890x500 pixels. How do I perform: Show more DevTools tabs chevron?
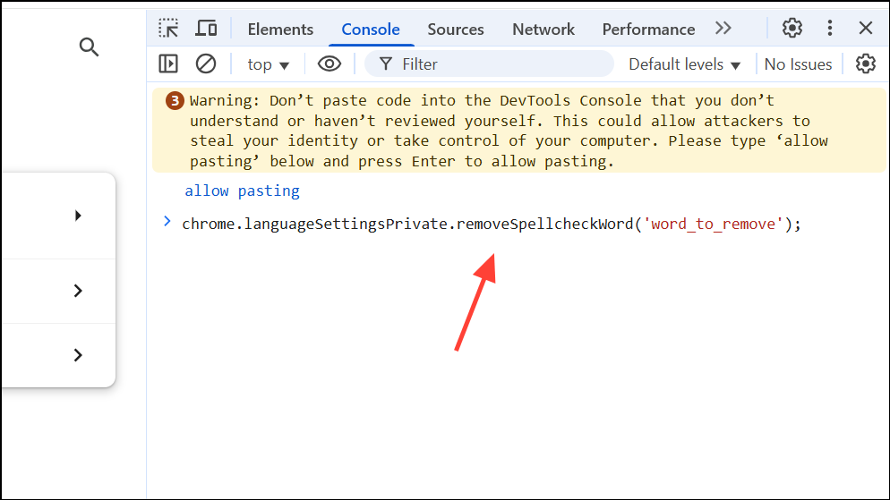723,29
